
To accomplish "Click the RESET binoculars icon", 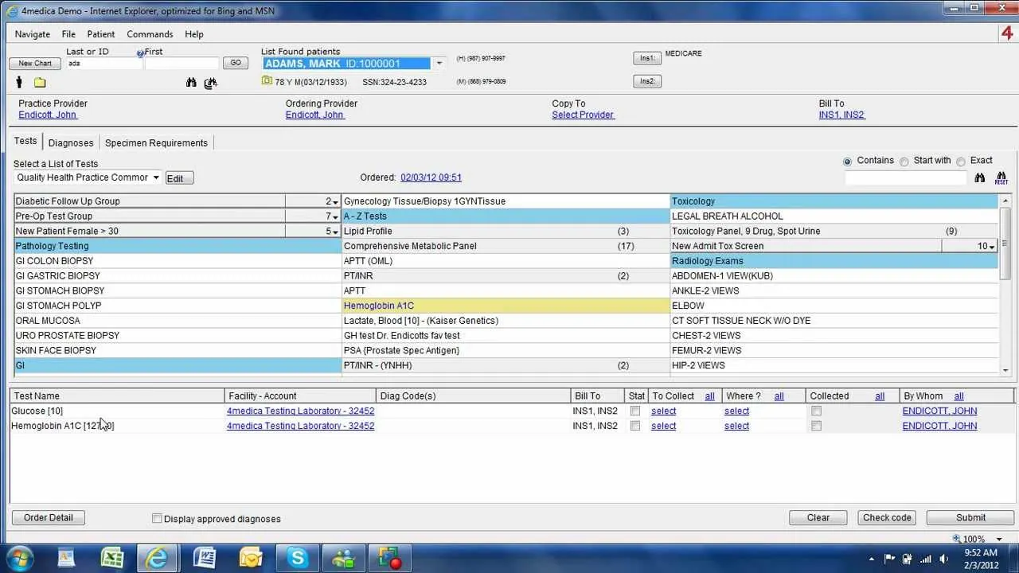I will [1001, 177].
